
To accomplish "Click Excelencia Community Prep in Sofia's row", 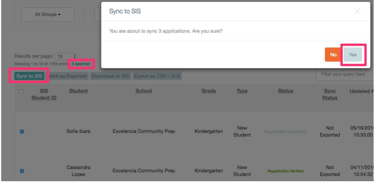I will 143,131.
